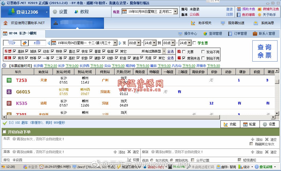Click the 登录 link next to 账号

point(229,9)
